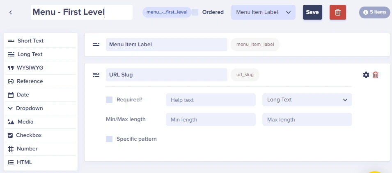This screenshot has width=392, height=173.
Task: Check the Specific pattern option
Action: click(109, 139)
